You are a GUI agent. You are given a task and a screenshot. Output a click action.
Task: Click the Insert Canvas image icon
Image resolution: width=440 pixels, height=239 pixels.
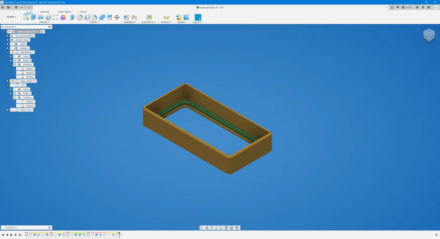point(186,17)
